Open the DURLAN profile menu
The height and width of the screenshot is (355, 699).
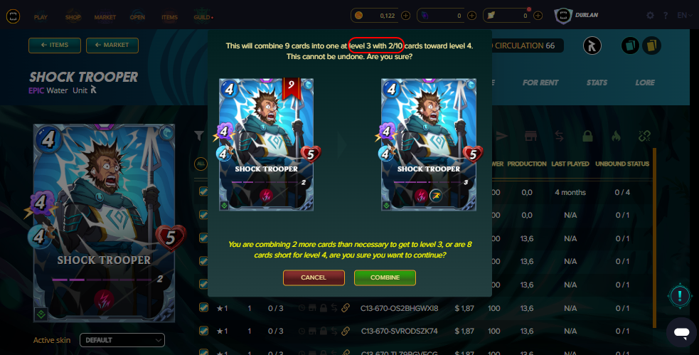click(576, 16)
